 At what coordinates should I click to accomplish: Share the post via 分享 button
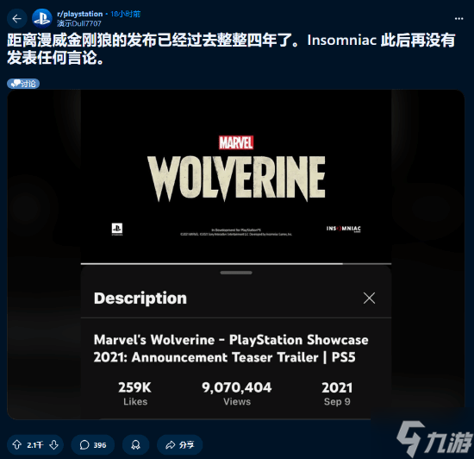point(179,445)
